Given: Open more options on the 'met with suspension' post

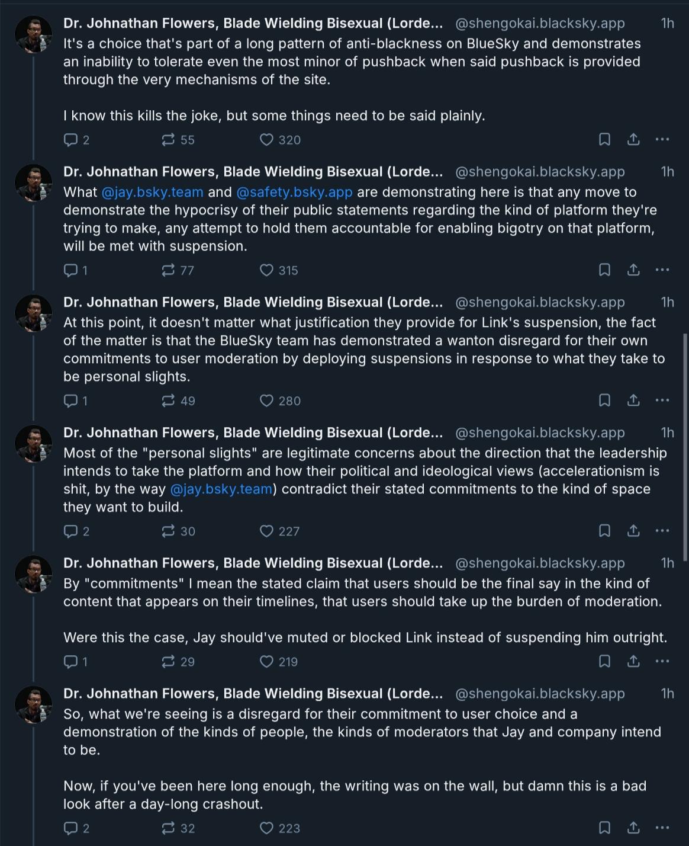Looking at the screenshot, I should (662, 270).
